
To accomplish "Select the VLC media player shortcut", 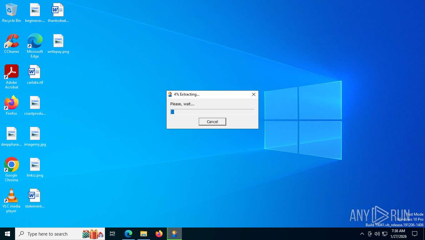I will (x=12, y=201).
